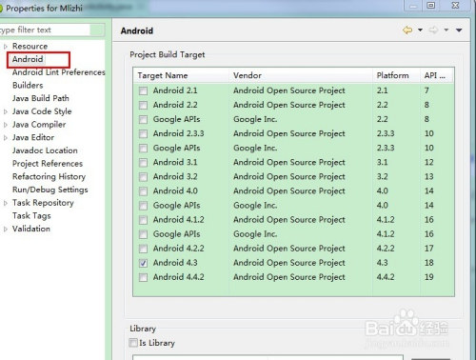The image size is (476, 360).
Task: Select the Java Code Style label
Action: tap(42, 111)
